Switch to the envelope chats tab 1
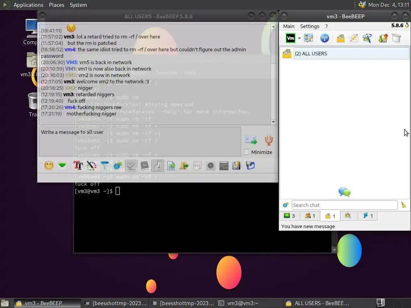Image resolution: width=411 pixels, height=308 pixels. (330, 216)
